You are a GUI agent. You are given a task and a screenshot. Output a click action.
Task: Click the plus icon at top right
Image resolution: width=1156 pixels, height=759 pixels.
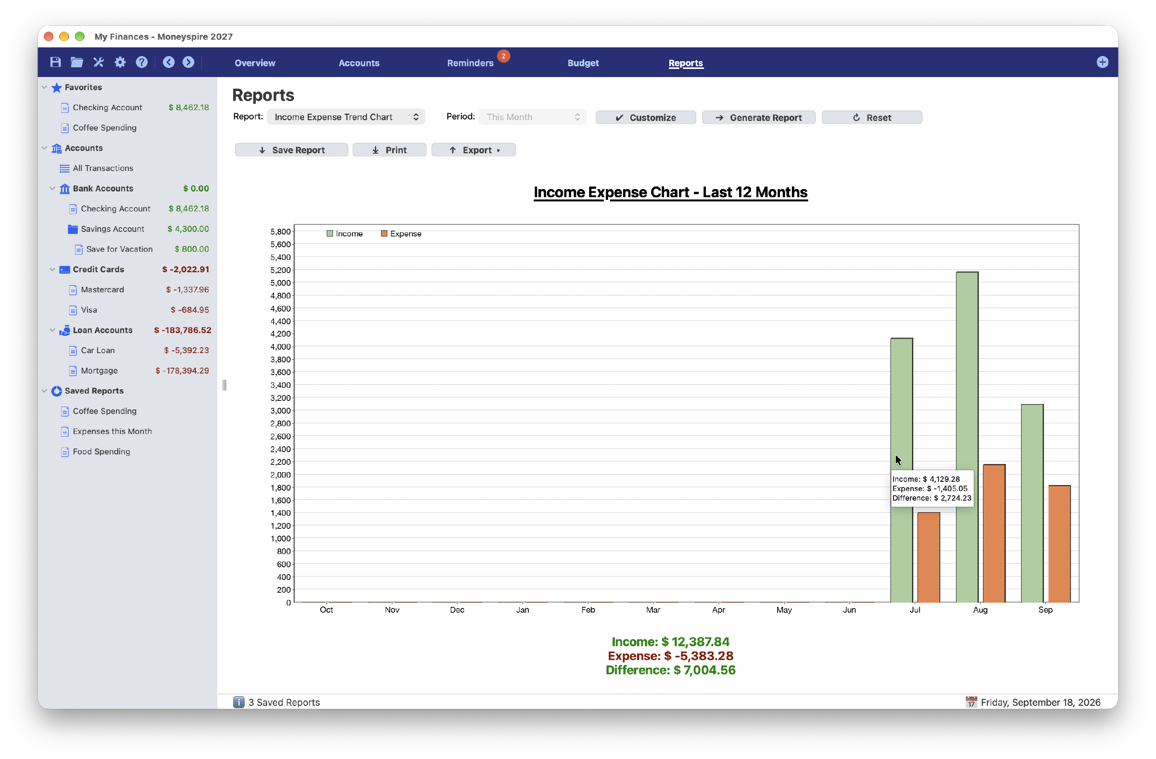pos(1102,62)
